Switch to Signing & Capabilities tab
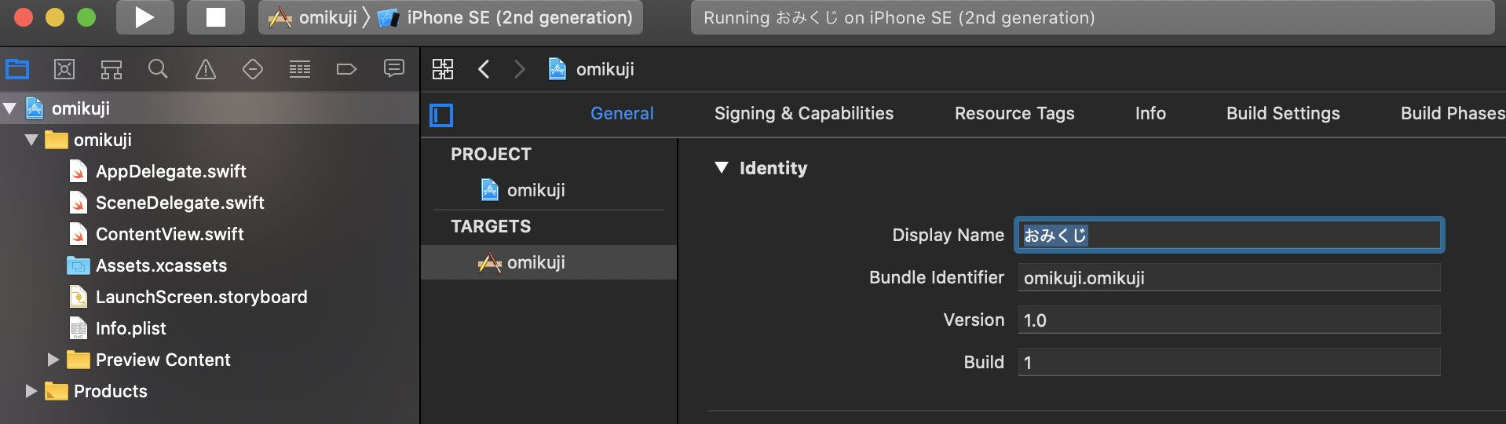 click(x=804, y=113)
